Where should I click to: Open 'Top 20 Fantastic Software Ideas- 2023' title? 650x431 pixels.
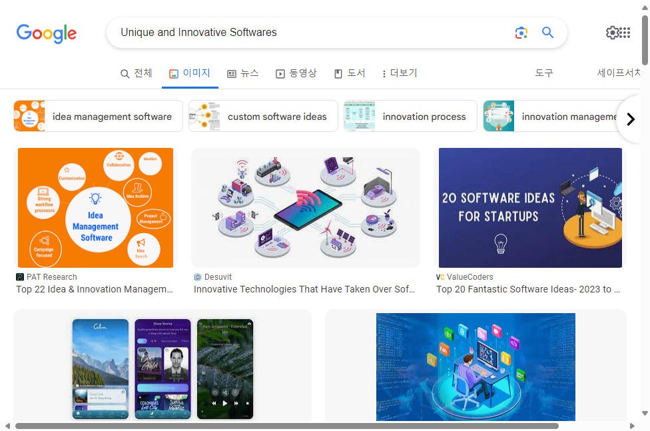point(528,290)
